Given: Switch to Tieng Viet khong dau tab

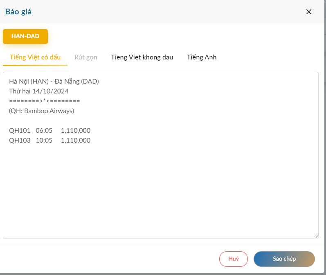Looking at the screenshot, I should (142, 57).
